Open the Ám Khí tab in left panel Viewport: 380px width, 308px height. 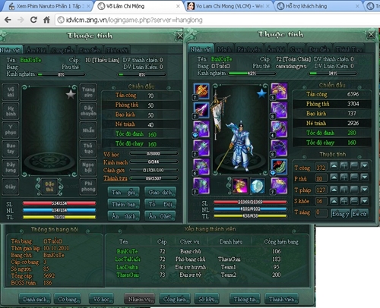tap(36, 50)
